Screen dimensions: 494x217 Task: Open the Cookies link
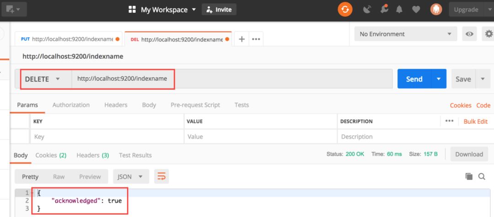(x=460, y=105)
